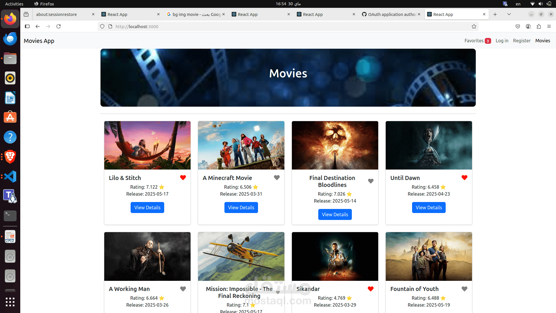Screen dimensions: 556x313
Task: Favorite Final Destination Bloodlines using its heart
Action: pyautogui.click(x=371, y=181)
